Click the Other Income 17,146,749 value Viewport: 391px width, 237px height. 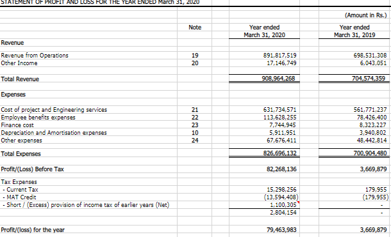point(281,63)
